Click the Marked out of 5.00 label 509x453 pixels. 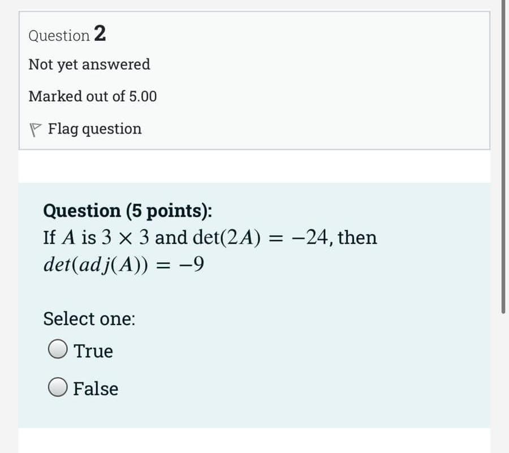coord(93,96)
